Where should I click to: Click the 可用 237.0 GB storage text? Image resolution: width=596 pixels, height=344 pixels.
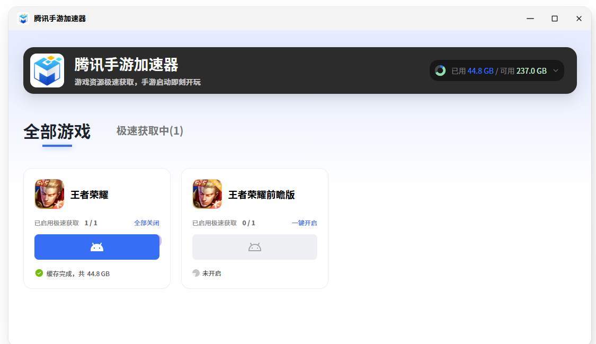pyautogui.click(x=523, y=71)
